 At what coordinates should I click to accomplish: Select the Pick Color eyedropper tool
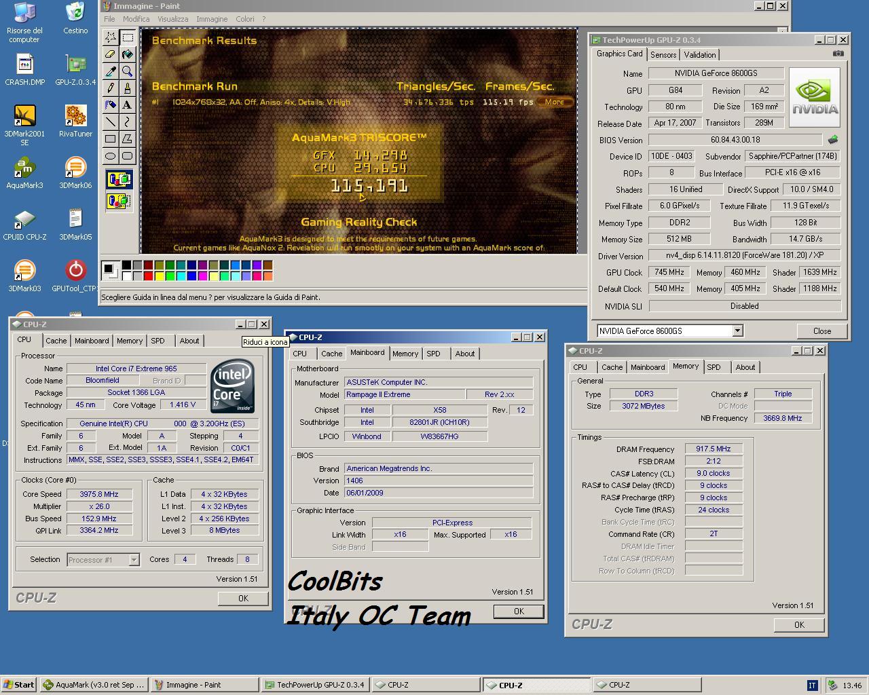click(110, 71)
